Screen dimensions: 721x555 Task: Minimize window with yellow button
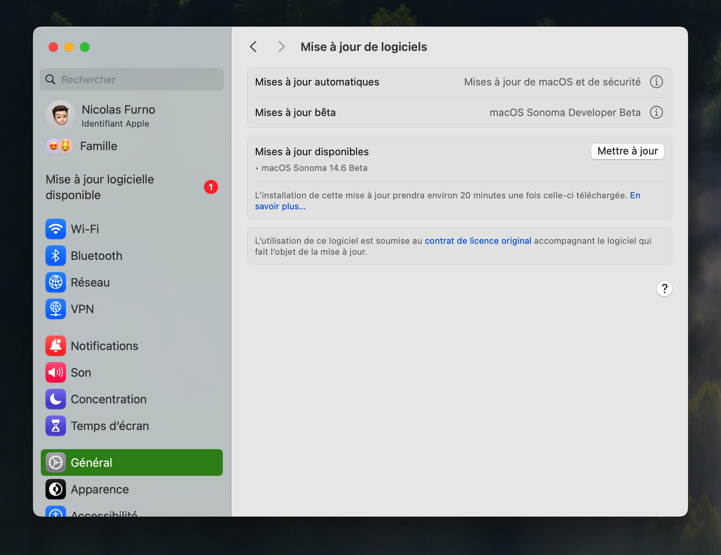[69, 47]
